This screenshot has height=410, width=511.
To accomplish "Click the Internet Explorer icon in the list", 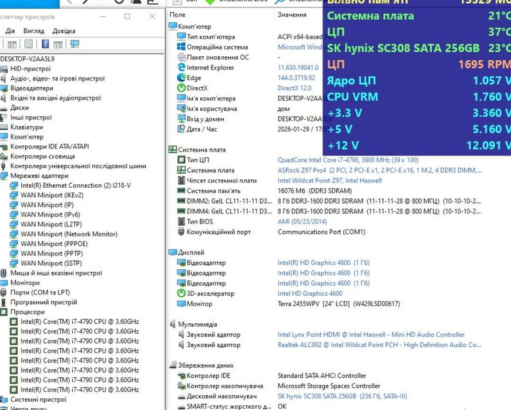I will (181, 67).
